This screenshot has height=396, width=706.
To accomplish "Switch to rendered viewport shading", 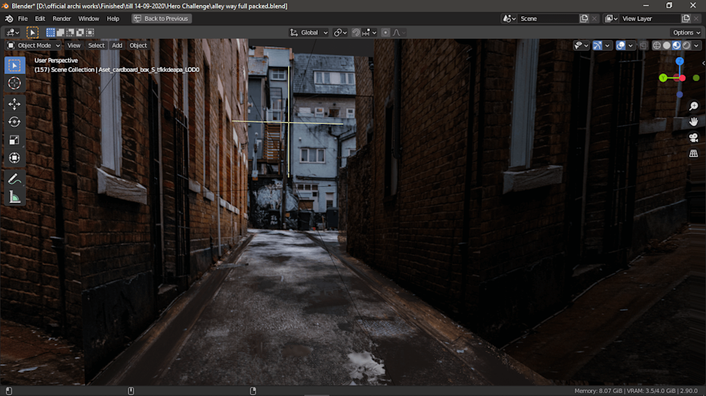I will tap(687, 45).
